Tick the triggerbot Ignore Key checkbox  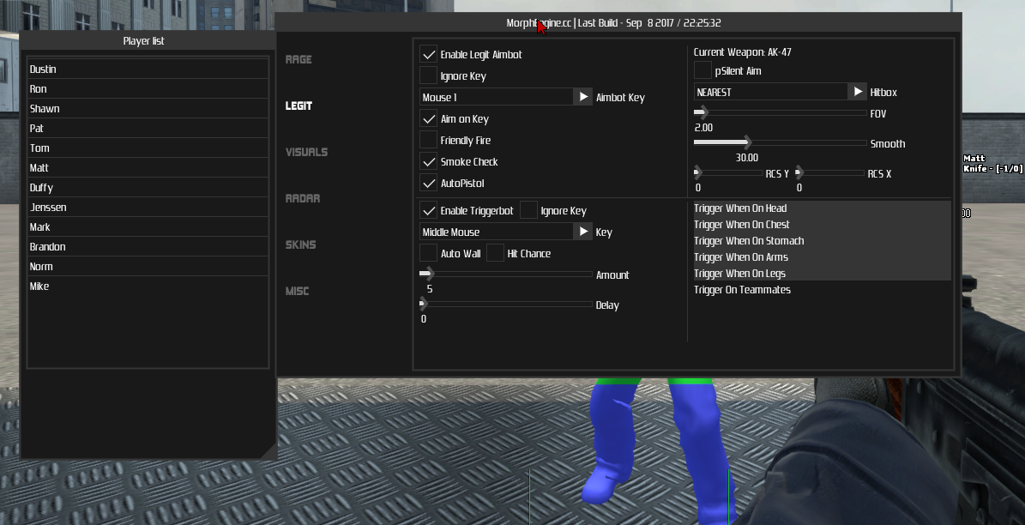[x=529, y=210]
